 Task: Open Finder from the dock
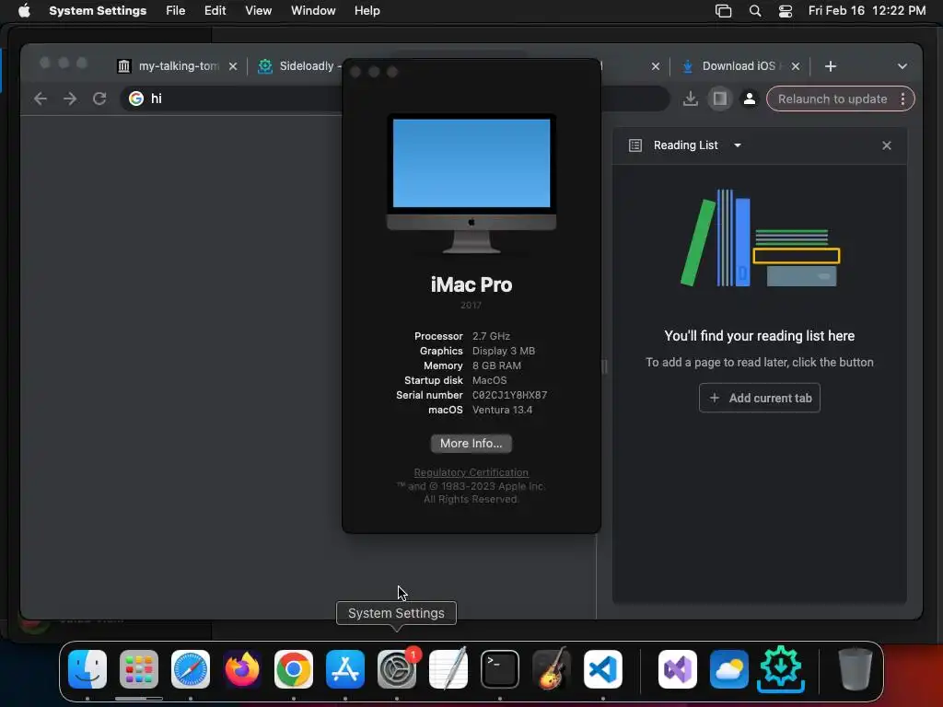(87, 669)
